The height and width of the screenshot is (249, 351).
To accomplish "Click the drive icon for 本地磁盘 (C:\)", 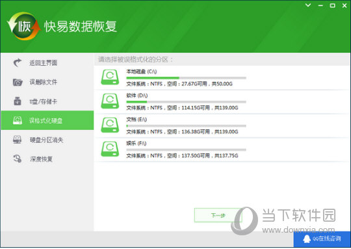I will pyautogui.click(x=110, y=77).
